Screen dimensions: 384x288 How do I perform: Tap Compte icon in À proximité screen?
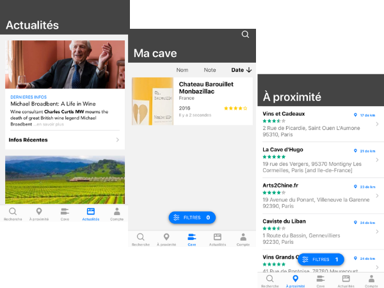coord(371,278)
